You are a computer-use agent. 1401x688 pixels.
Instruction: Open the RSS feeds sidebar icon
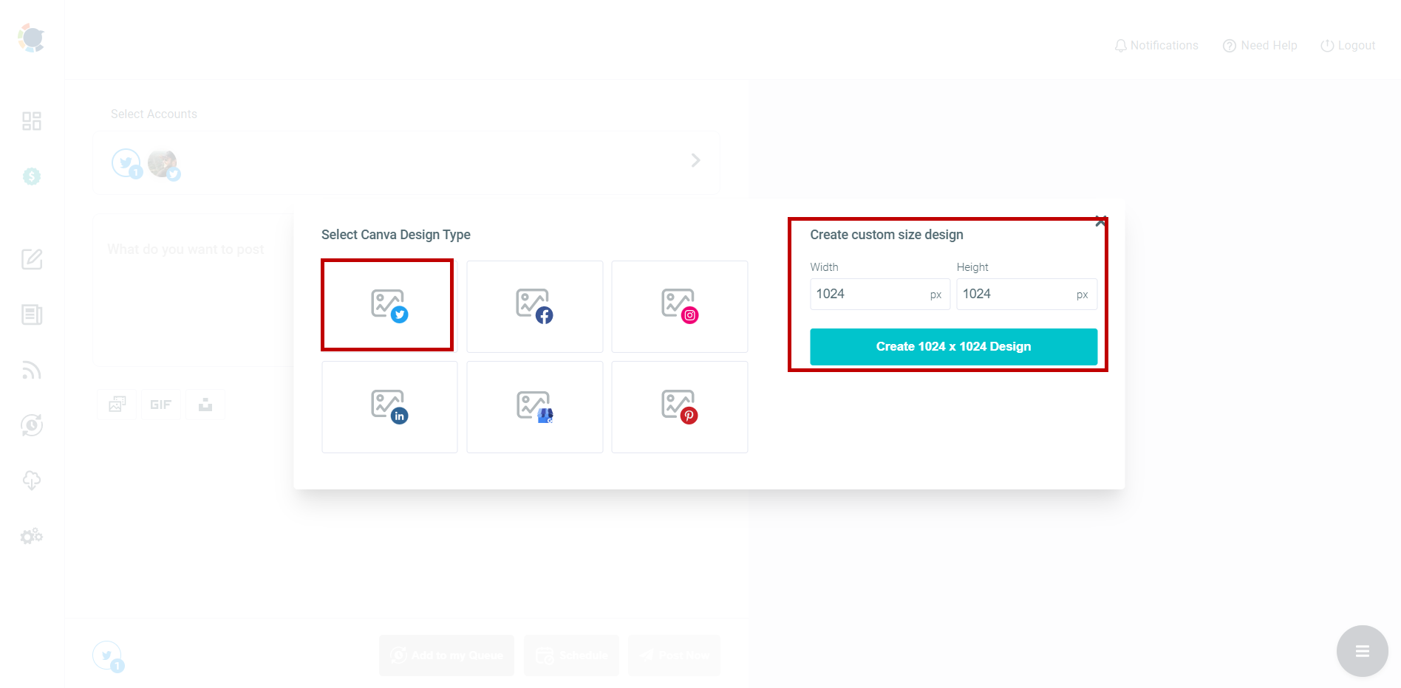pyautogui.click(x=31, y=370)
